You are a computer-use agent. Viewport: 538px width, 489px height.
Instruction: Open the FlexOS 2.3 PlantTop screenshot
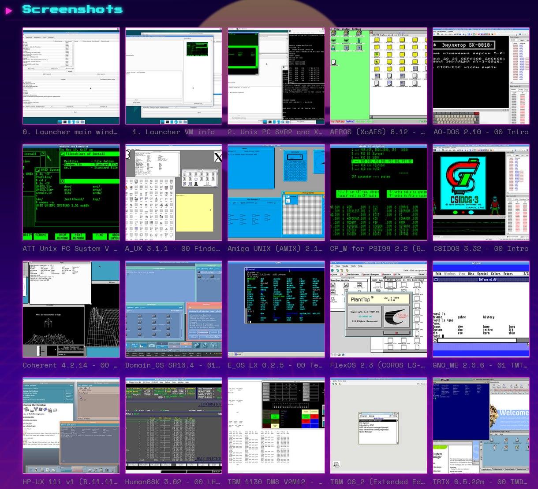tap(379, 309)
